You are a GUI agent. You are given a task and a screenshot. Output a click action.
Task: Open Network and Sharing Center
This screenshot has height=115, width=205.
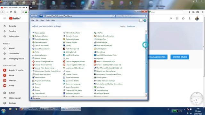coord(105,71)
